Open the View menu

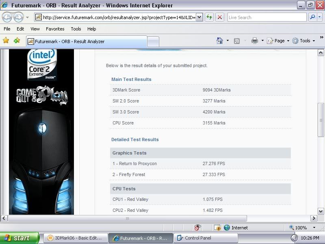(35, 29)
